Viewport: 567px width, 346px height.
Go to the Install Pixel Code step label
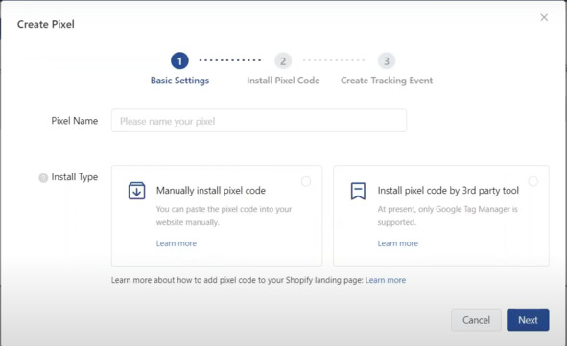(x=283, y=81)
